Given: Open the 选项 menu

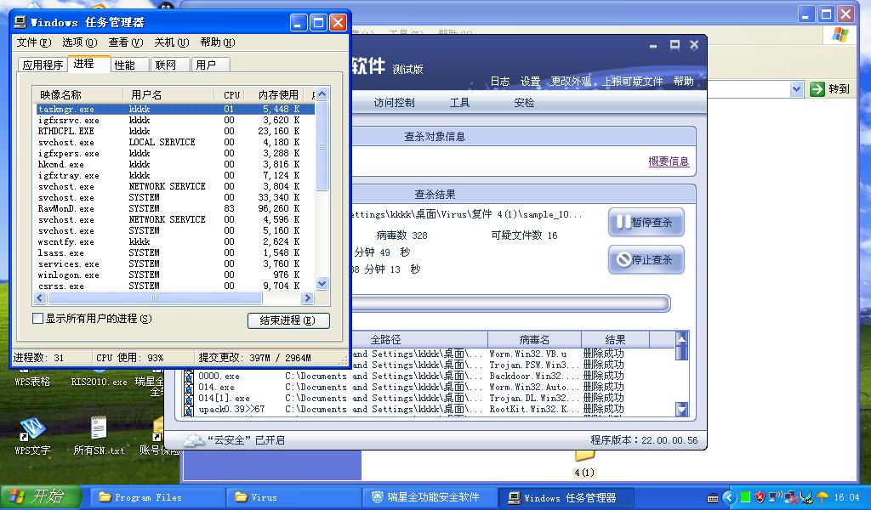Looking at the screenshot, I should [79, 42].
